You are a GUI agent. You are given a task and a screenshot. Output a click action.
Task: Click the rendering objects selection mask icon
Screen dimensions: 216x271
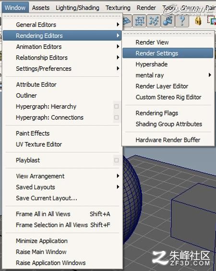click(x=168, y=21)
